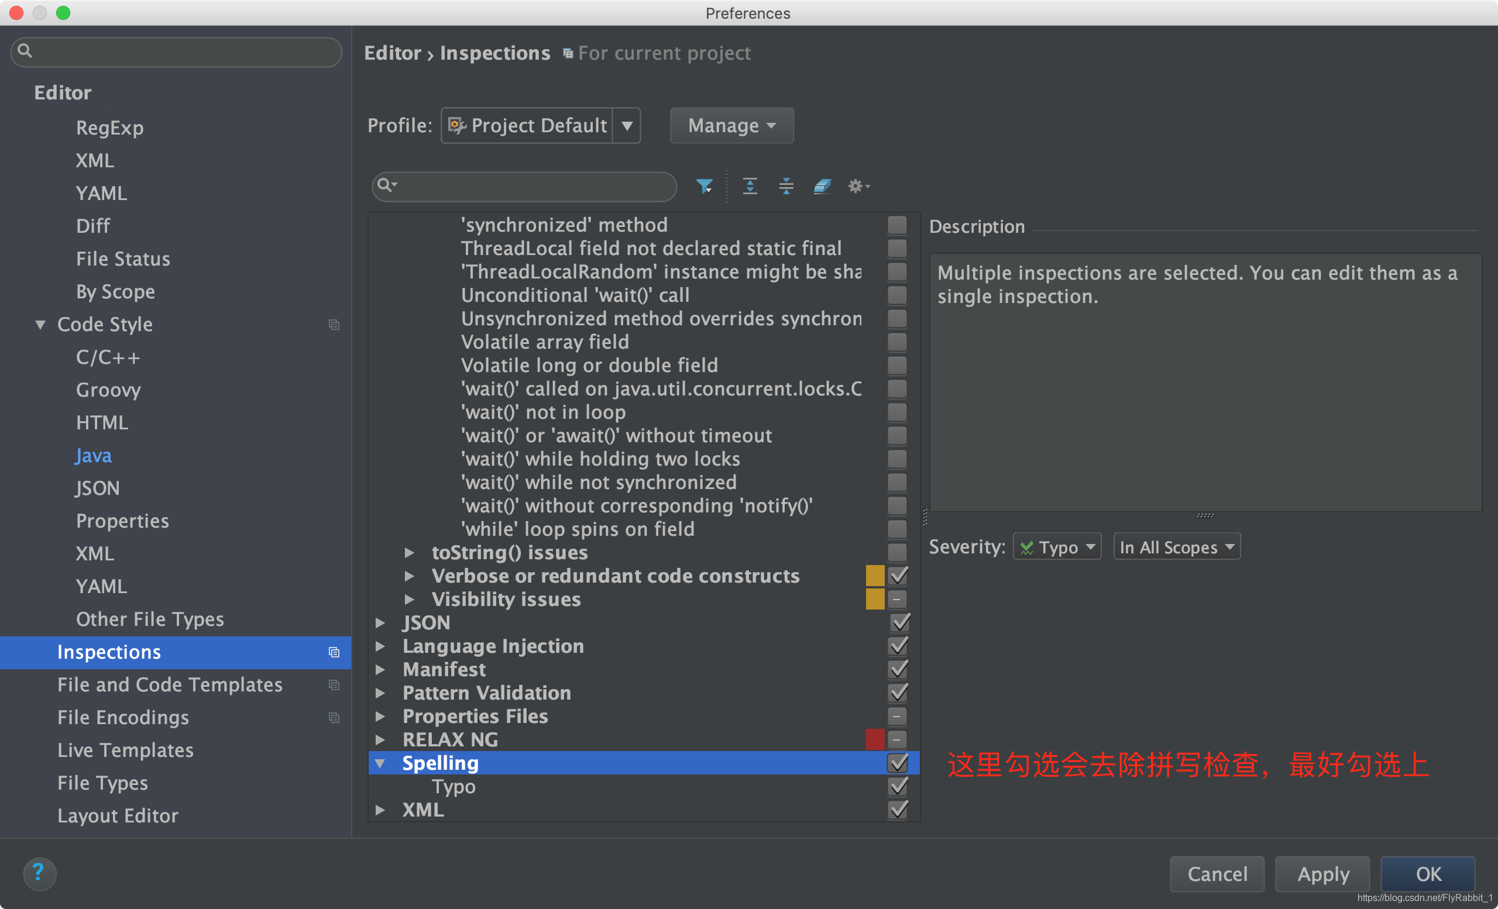Click the Collapse All tree icon

[786, 186]
